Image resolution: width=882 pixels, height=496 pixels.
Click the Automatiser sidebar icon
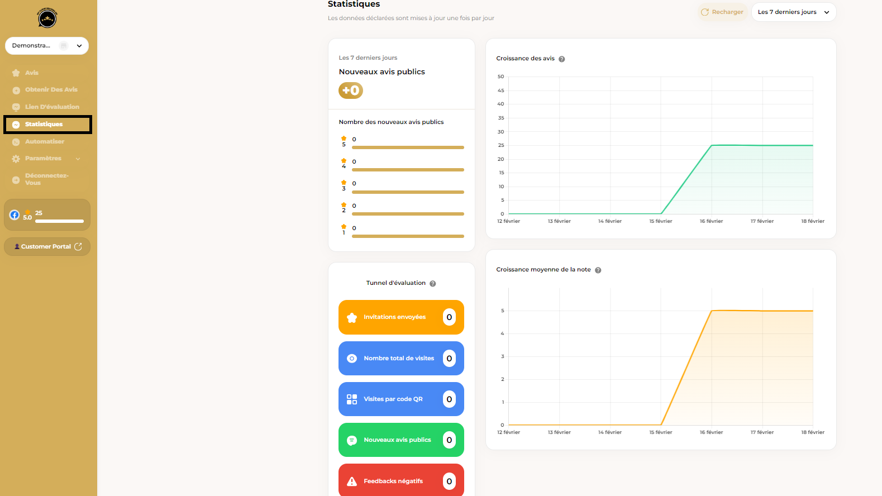16,142
